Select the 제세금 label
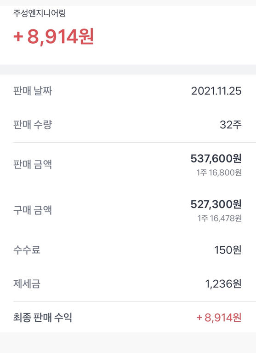 pos(27,284)
